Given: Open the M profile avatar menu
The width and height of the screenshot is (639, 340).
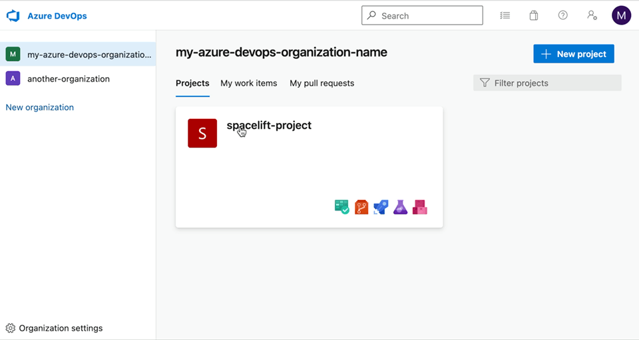Looking at the screenshot, I should pyautogui.click(x=621, y=16).
